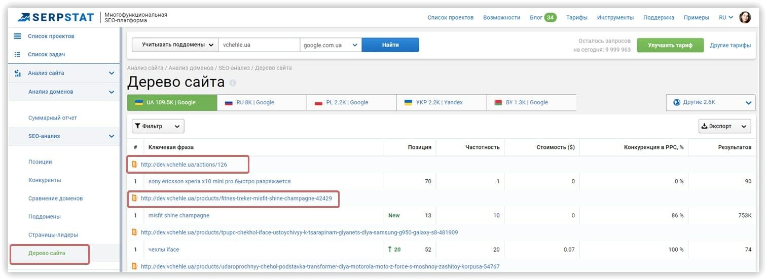Screen dimensions: 767x280
Task: Open Список проектов in the top navigation
Action: (450, 17)
